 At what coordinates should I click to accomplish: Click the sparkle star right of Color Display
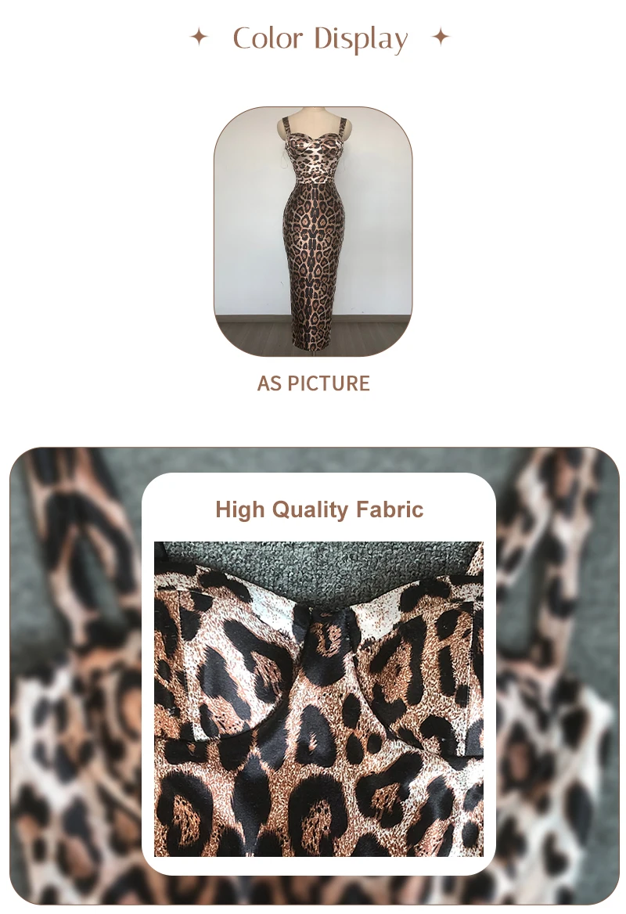pyautogui.click(x=441, y=38)
